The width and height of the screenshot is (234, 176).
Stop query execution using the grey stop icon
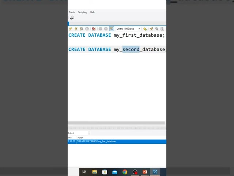pyautogui.click(x=87, y=29)
